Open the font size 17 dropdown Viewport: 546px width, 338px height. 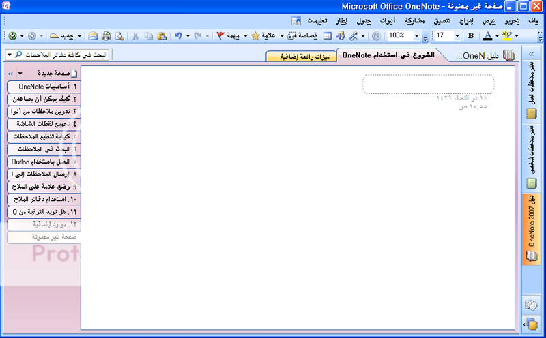(x=457, y=36)
